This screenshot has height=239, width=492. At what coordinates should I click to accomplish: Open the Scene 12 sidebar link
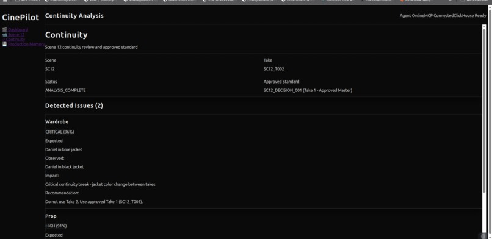[x=16, y=35]
